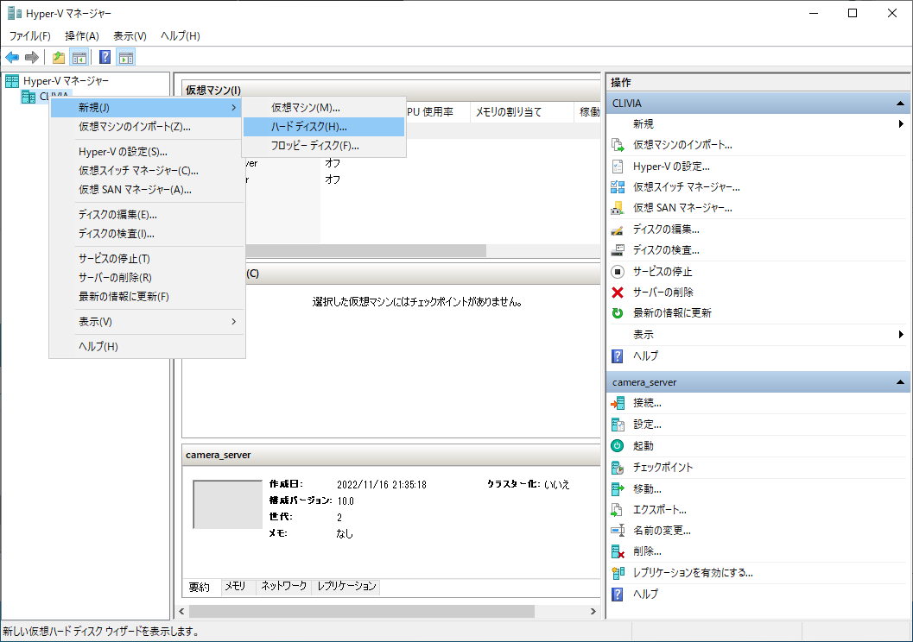The image size is (913, 642).
Task: Click Connect icon under camera_server actions
Action: (x=618, y=403)
